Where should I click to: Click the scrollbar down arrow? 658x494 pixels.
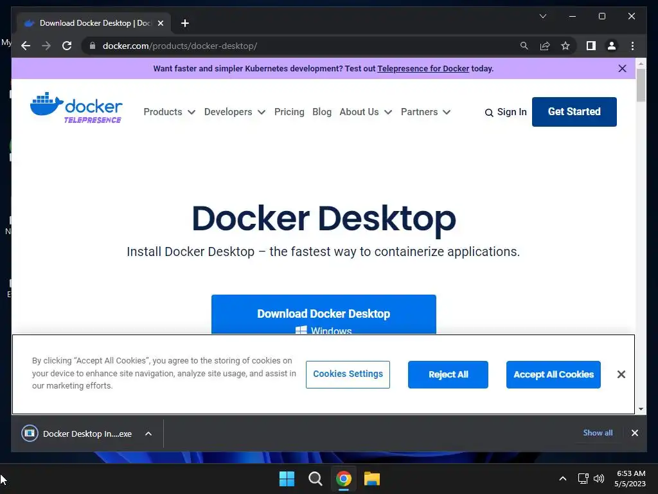click(641, 408)
